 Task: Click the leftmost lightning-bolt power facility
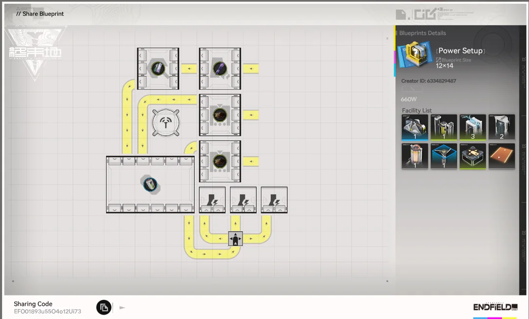pos(212,199)
